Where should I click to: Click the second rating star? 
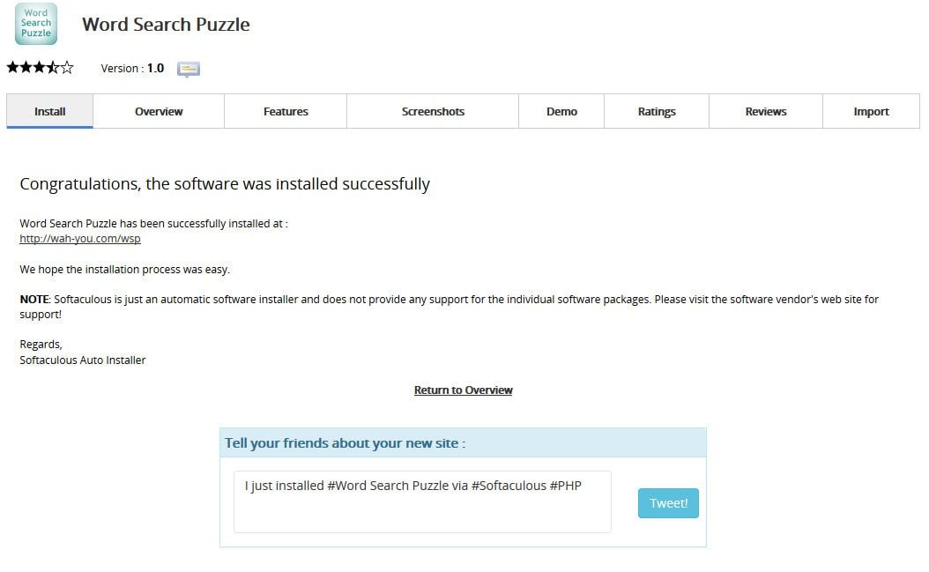(26, 67)
